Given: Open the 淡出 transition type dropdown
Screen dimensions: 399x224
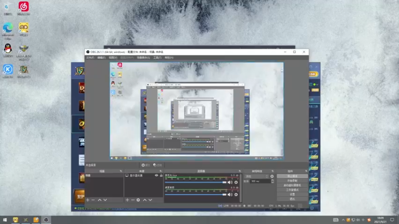Looking at the screenshot, I should (x=257, y=176).
